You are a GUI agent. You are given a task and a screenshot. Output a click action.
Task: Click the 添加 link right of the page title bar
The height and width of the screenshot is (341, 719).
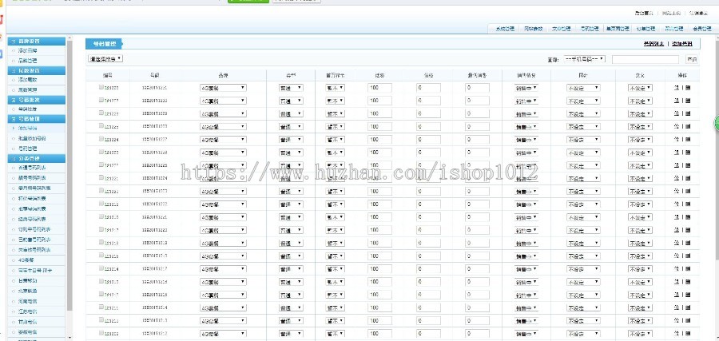pyautogui.click(x=682, y=44)
